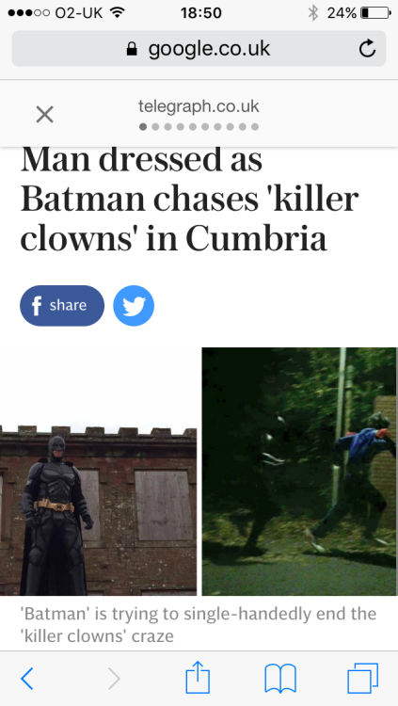Image resolution: width=398 pixels, height=706 pixels.
Task: Open the Batman standing photo
Action: (x=98, y=472)
